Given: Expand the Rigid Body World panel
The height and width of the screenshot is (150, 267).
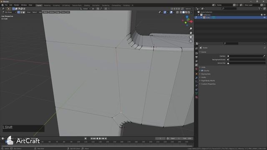Looking at the screenshot, I should [x=208, y=80].
